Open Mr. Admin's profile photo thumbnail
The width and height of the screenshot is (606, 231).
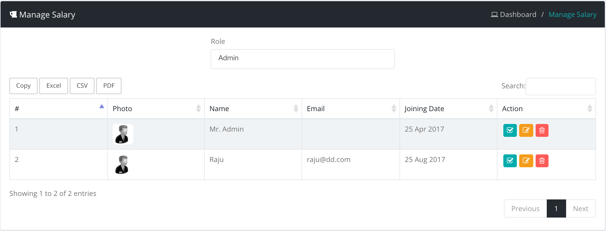(123, 134)
